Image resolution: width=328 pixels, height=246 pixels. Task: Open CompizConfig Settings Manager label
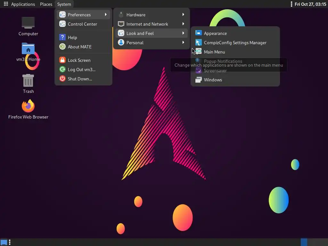click(235, 43)
